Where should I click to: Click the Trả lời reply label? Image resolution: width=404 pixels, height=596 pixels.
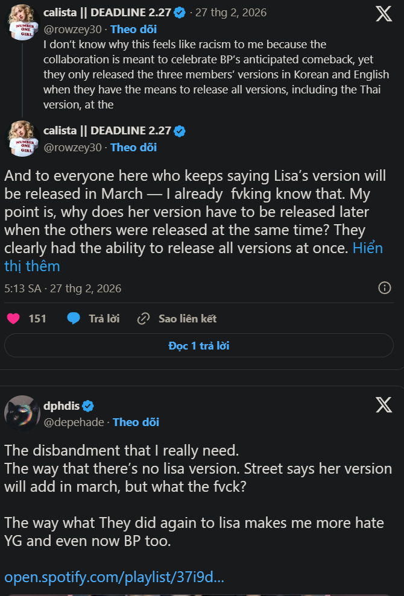pyautogui.click(x=104, y=318)
